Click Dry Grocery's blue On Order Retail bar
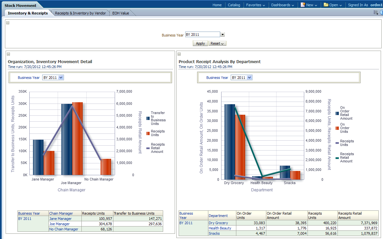The width and height of the screenshot is (383, 239). point(230,142)
